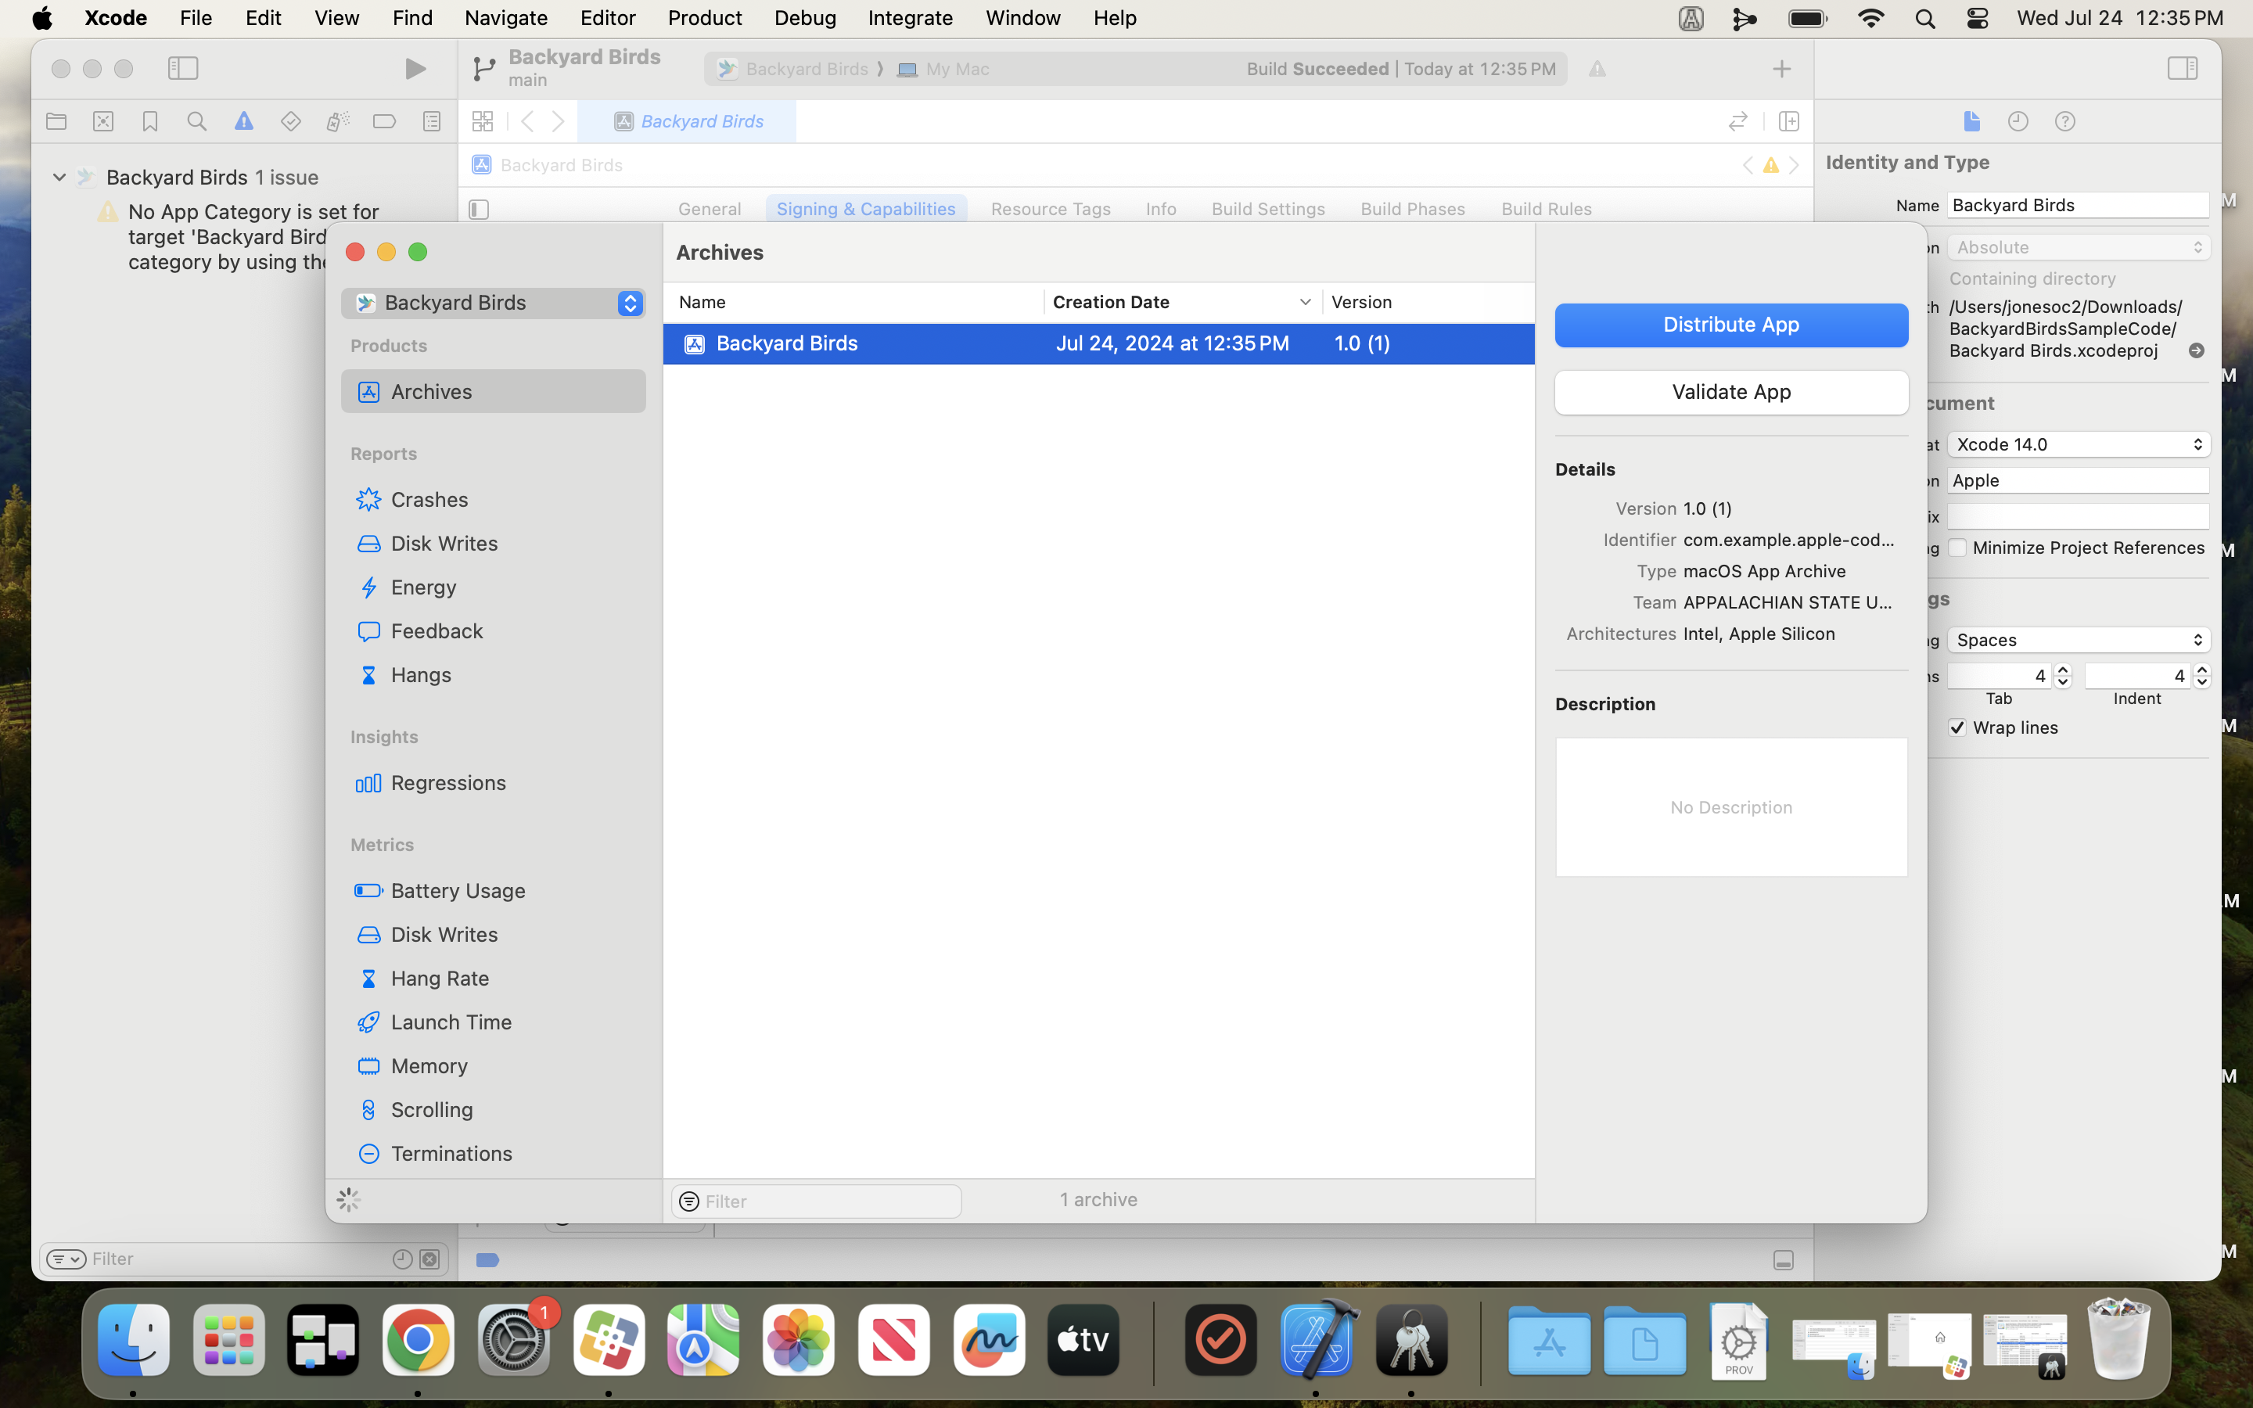Click the related items grid icon
This screenshot has width=2253, height=1408.
click(482, 121)
